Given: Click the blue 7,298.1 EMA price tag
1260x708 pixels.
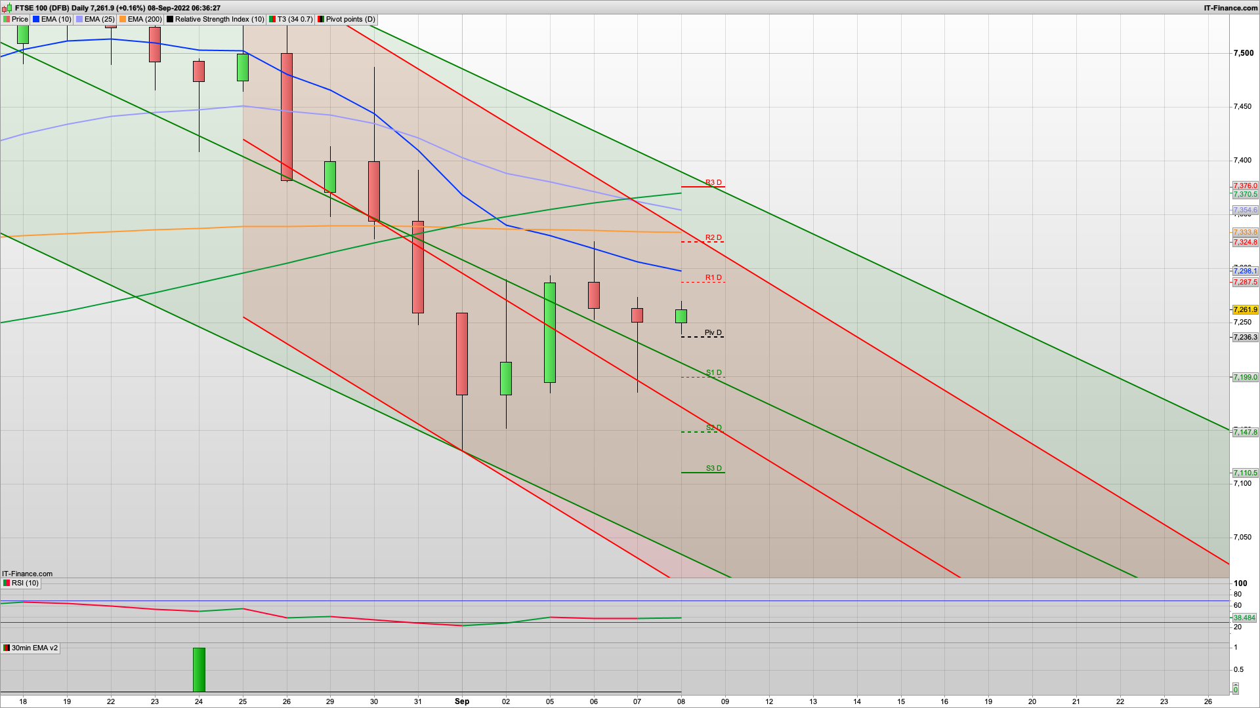Looking at the screenshot, I should [x=1245, y=271].
